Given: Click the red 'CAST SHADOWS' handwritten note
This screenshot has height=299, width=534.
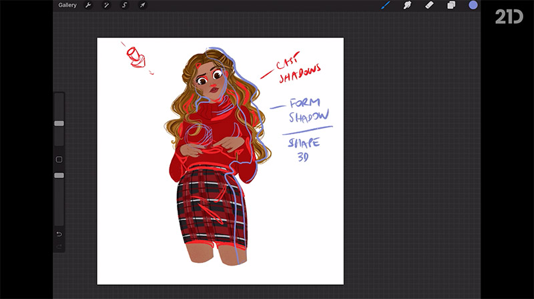Looking at the screenshot, I should click(x=299, y=70).
